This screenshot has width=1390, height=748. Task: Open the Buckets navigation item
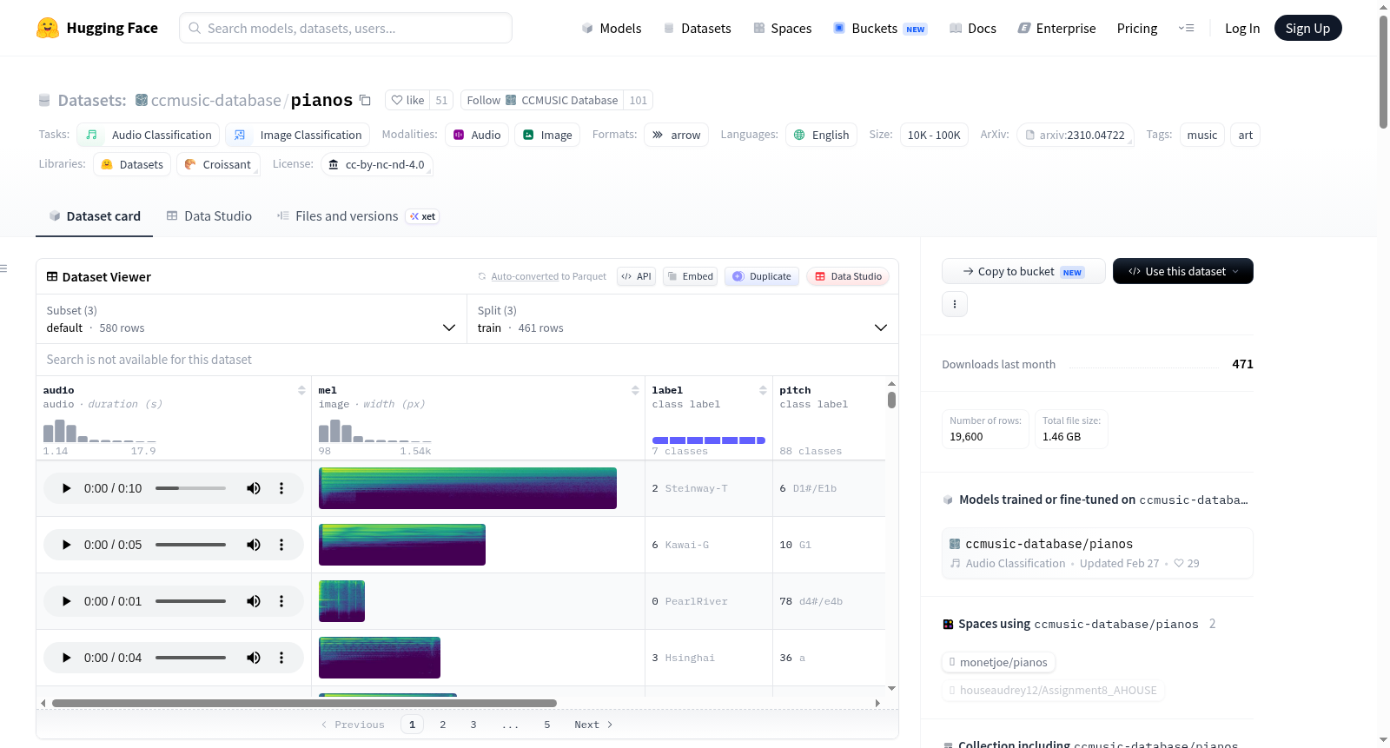click(880, 28)
